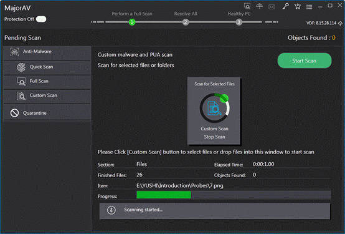Open the screen scan monitor icon
This screenshot has width=345, height=234.
[x=247, y=6]
